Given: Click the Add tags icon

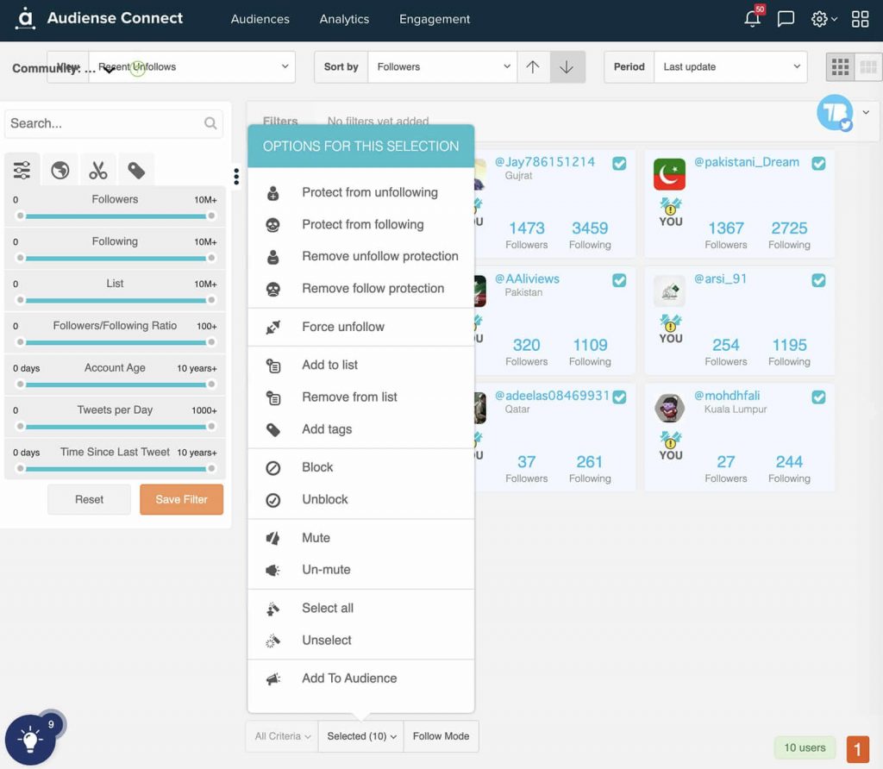Looking at the screenshot, I should click(273, 430).
